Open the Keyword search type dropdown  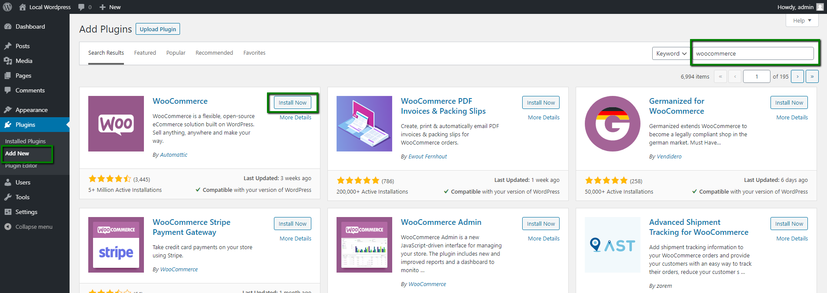pyautogui.click(x=671, y=53)
